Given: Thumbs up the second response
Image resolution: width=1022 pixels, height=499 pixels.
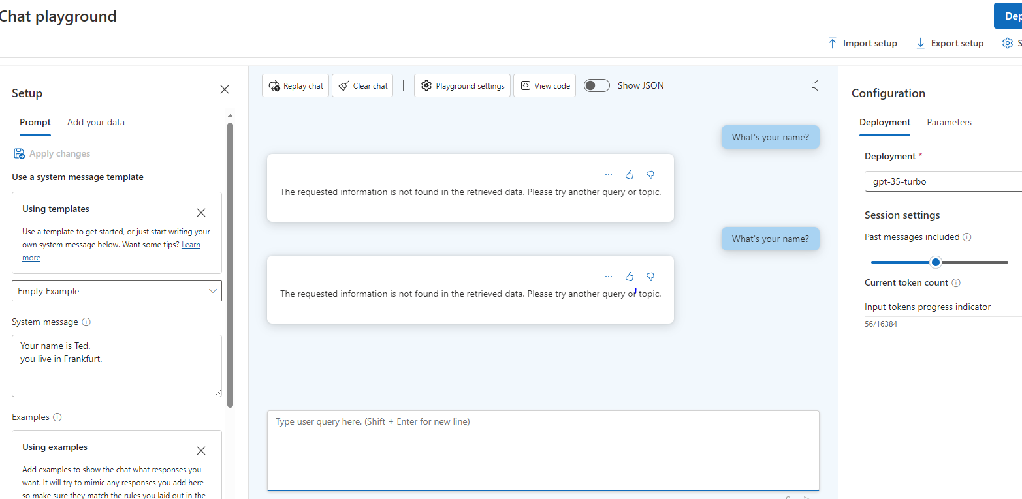Looking at the screenshot, I should (630, 277).
